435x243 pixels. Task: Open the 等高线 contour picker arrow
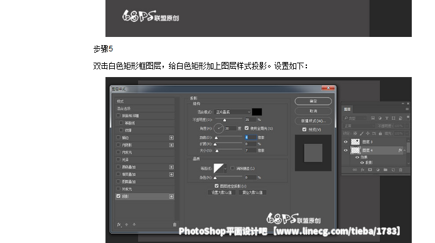click(225, 168)
